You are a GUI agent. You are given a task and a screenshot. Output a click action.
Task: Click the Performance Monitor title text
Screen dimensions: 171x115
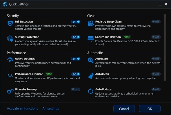pyautogui.click(x=29, y=74)
